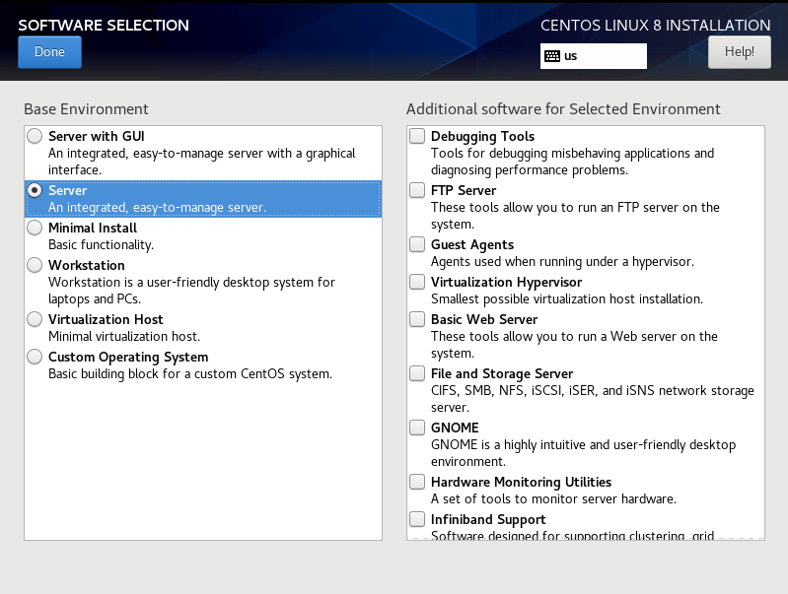Select Server with GUI radio button

[x=35, y=136]
